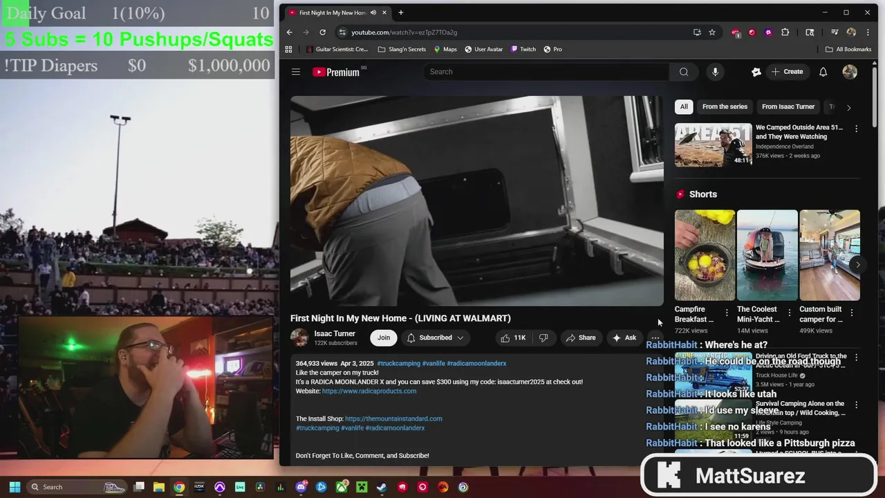Open the YouTube guide hamburger menu

pyautogui.click(x=296, y=72)
